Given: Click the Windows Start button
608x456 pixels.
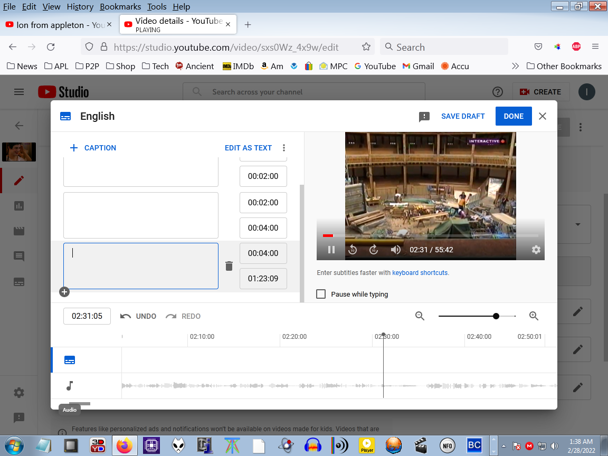Looking at the screenshot, I should (x=14, y=445).
